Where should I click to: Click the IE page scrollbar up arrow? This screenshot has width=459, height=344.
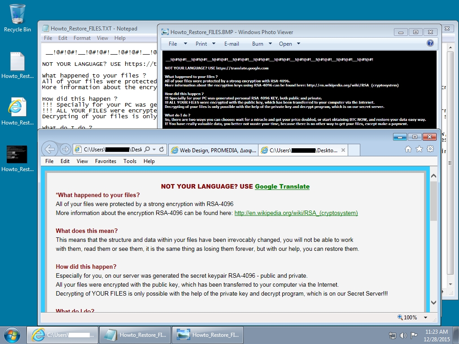[x=433, y=176]
